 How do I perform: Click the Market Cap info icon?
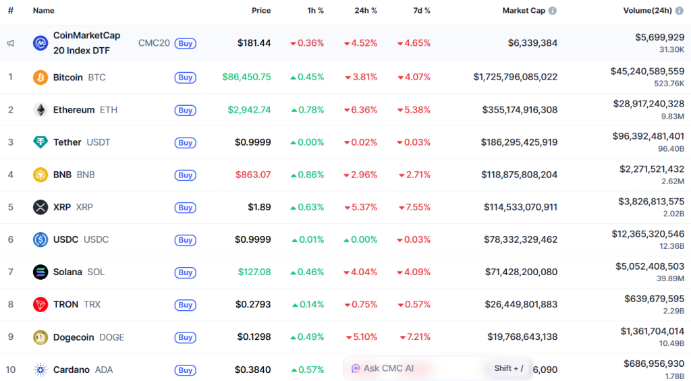coord(553,11)
